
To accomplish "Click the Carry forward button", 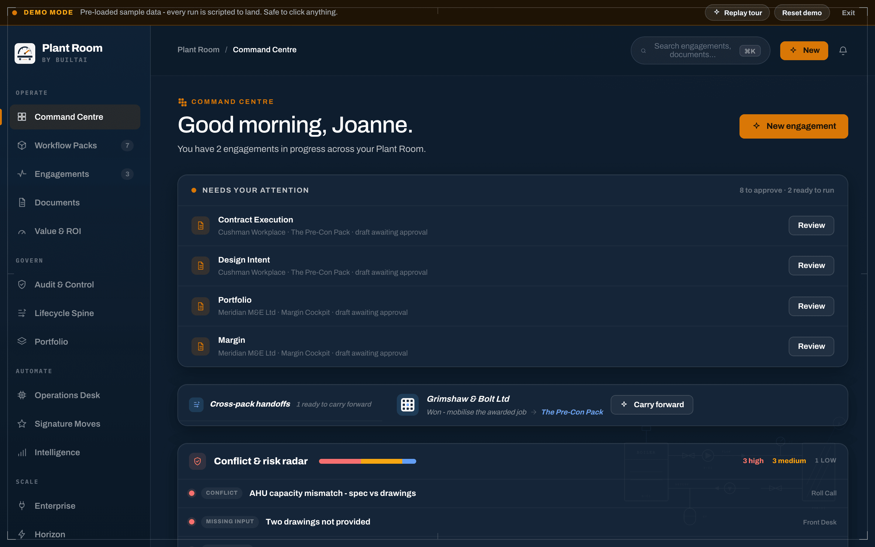I will click(652, 405).
